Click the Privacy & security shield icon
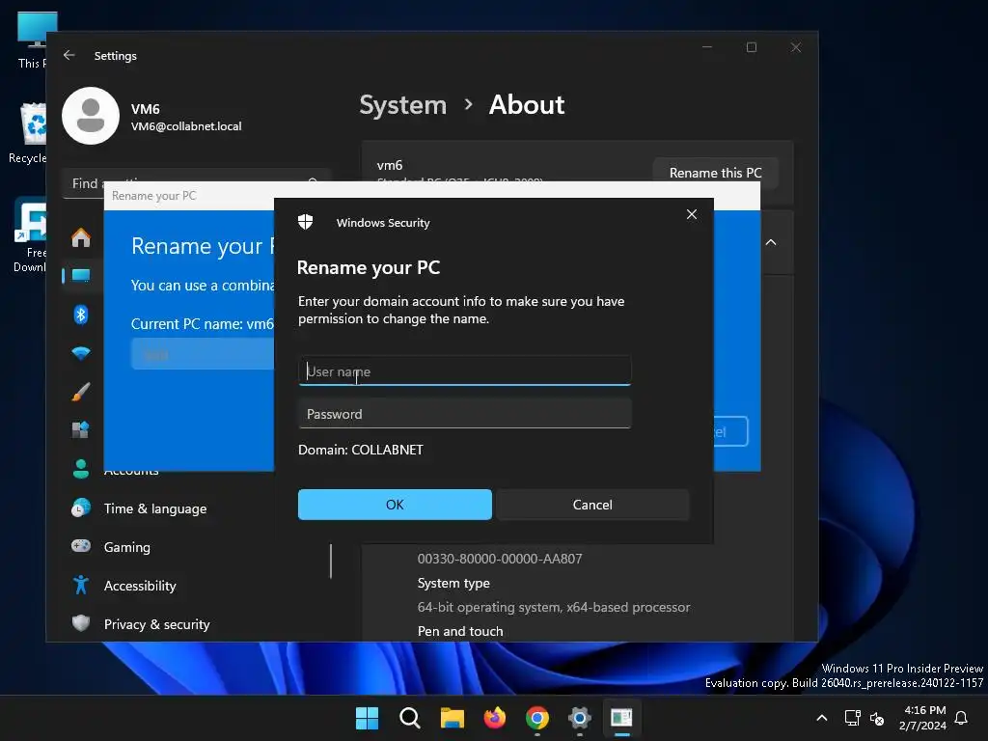988x741 pixels. [x=81, y=623]
